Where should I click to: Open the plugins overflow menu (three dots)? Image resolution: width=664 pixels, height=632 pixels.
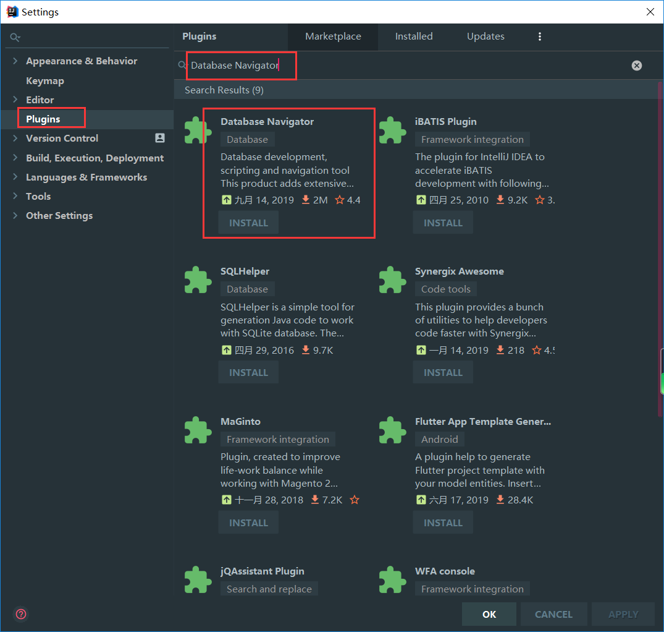(x=540, y=36)
